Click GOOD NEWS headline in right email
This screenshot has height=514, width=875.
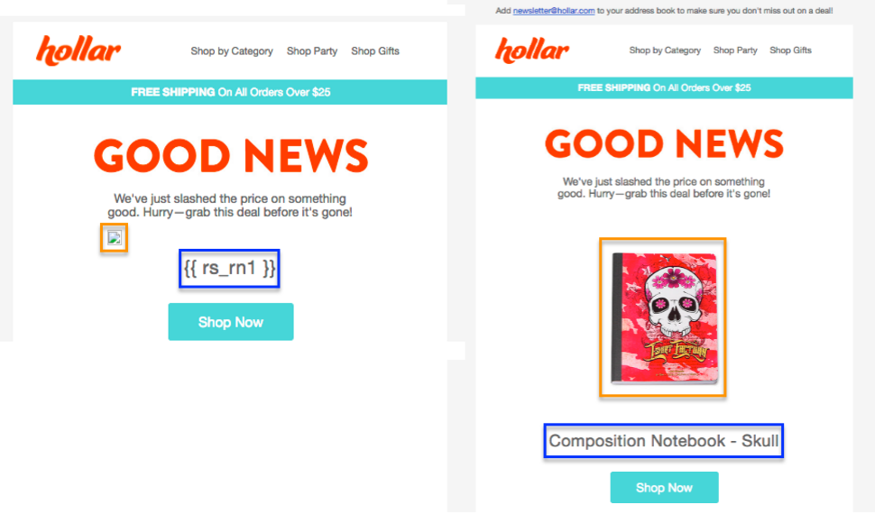[664, 144]
